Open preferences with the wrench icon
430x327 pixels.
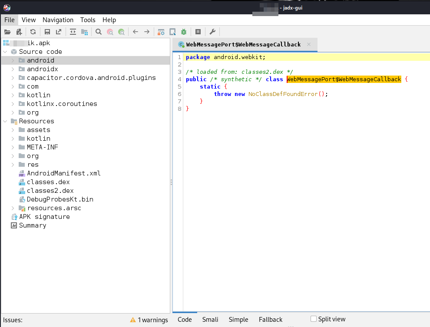click(212, 32)
